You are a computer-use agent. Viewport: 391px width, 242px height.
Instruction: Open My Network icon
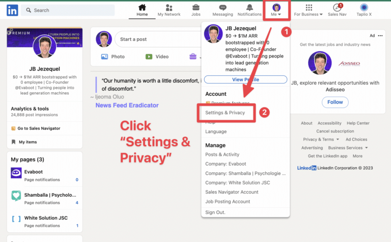(169, 7)
